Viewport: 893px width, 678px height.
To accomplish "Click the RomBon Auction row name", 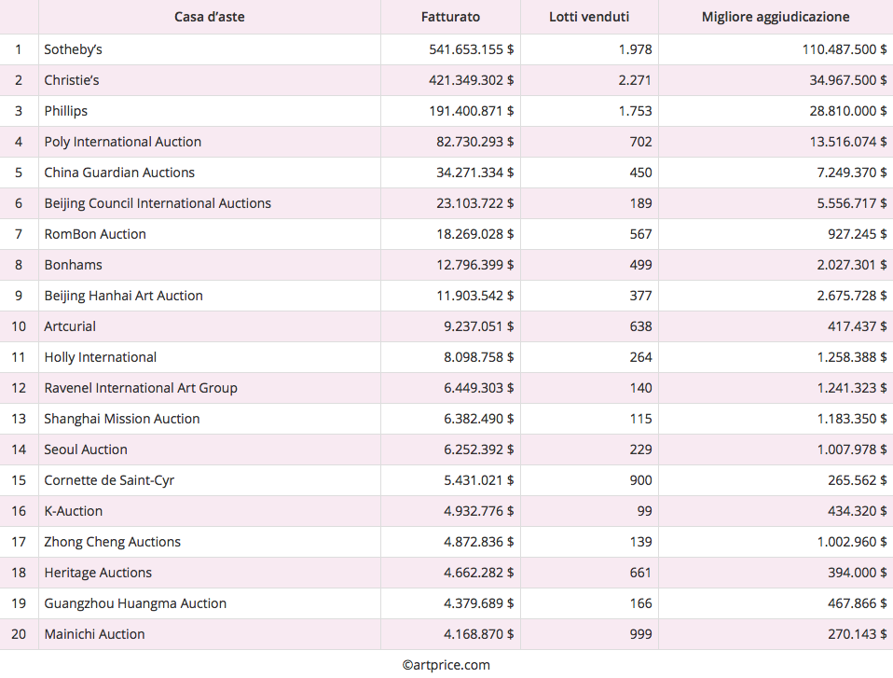I will (x=95, y=234).
